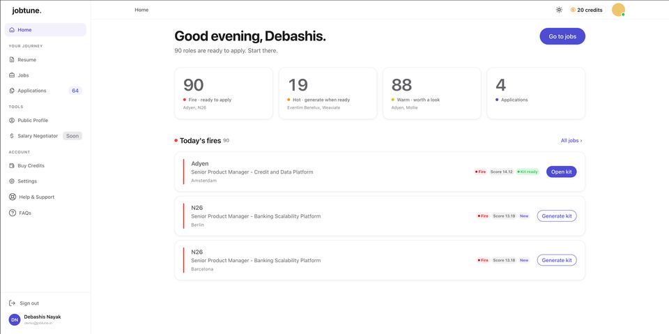The width and height of the screenshot is (669, 334).
Task: Click the Soon badge by Salary Negotiator
Action: (72, 136)
